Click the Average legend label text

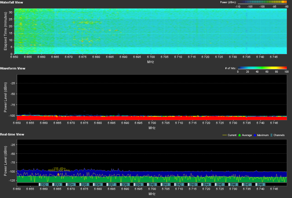pyautogui.click(x=246, y=135)
